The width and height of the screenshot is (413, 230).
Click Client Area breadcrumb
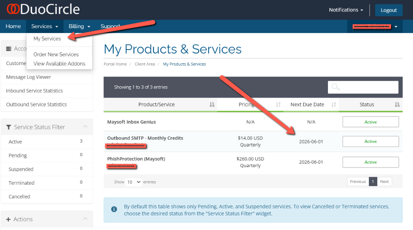click(x=145, y=64)
